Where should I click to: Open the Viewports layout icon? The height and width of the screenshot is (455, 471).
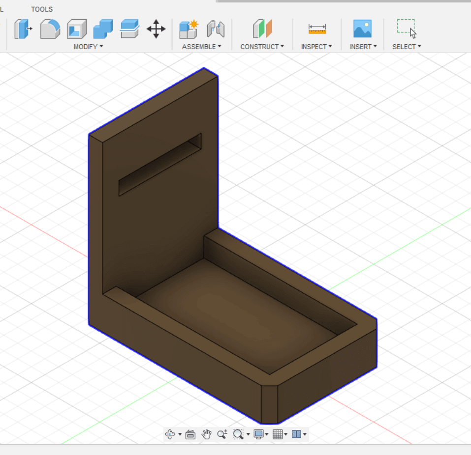[296, 434]
